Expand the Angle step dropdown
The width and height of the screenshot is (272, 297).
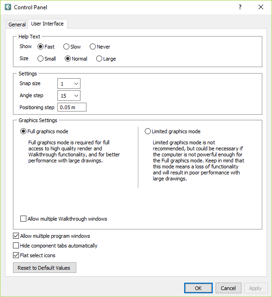pos(69,96)
